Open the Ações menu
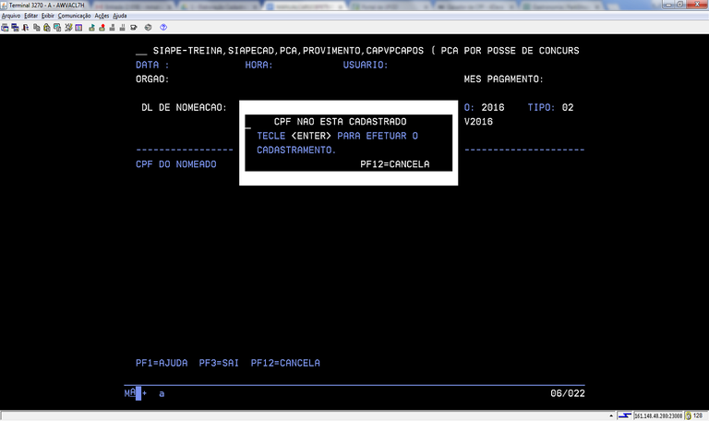 (102, 16)
